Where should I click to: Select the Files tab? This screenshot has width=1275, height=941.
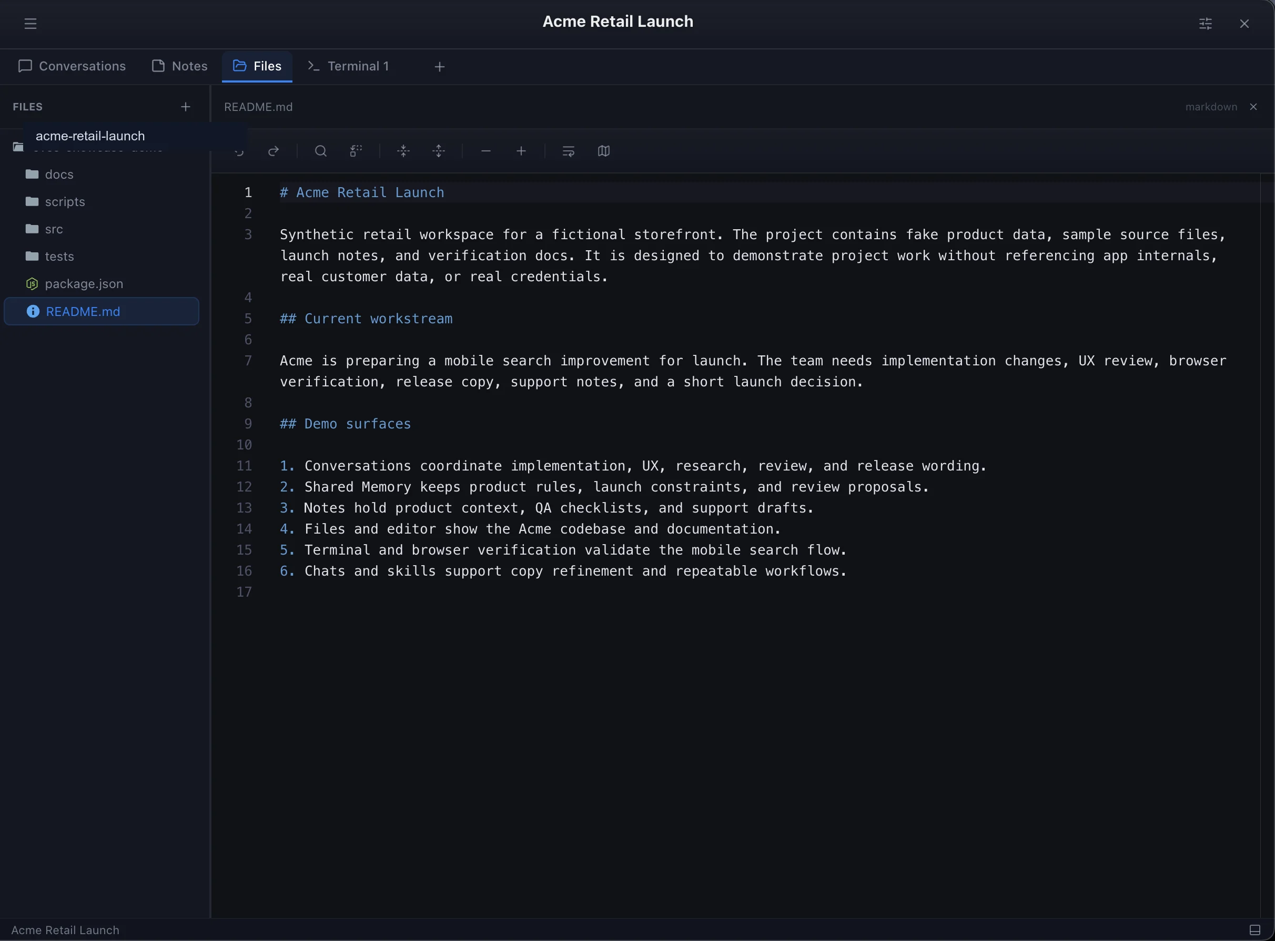257,66
